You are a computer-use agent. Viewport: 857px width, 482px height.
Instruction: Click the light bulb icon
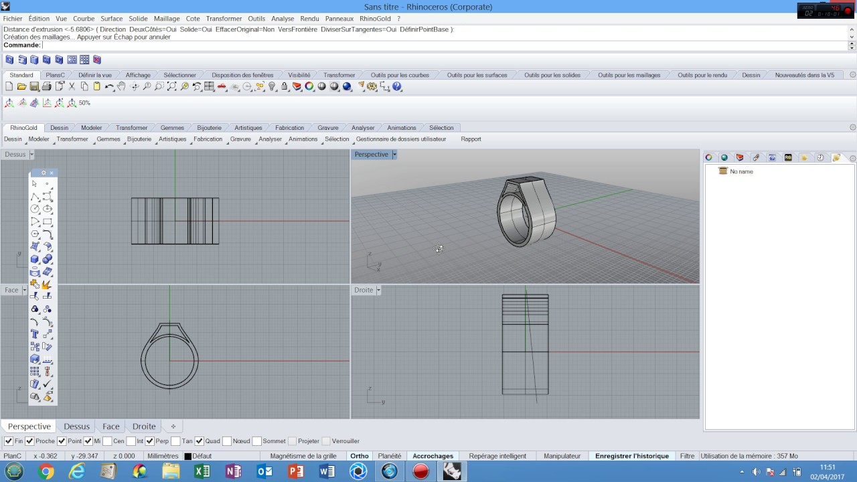click(x=272, y=86)
